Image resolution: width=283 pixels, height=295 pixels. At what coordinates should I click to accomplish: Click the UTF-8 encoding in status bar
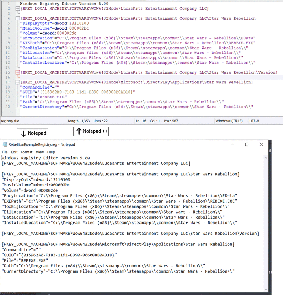coord(254,121)
